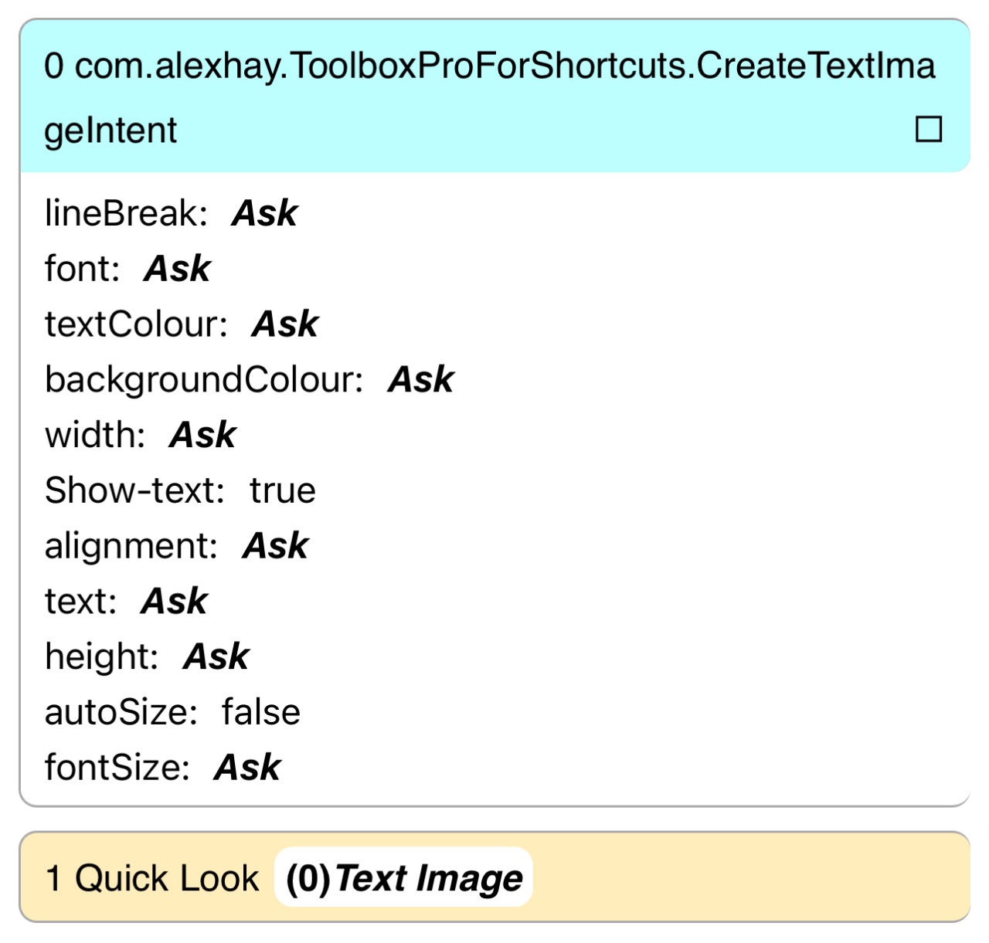
Task: Click the Ask value of the text parameter
Action: pyautogui.click(x=175, y=602)
